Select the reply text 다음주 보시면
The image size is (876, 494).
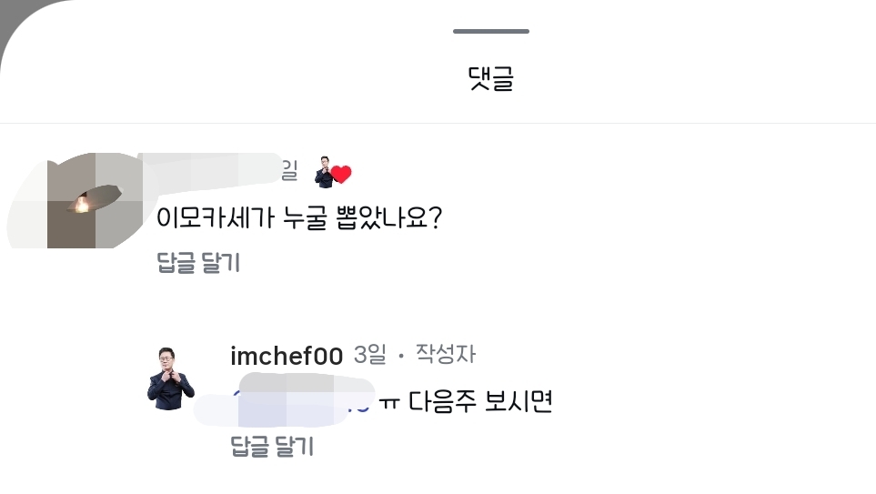click(x=480, y=401)
